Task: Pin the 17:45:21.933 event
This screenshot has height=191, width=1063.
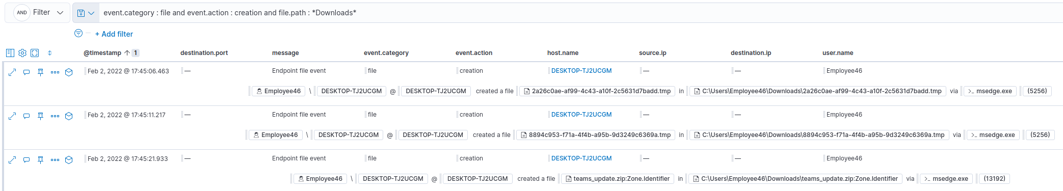Action: tap(41, 160)
